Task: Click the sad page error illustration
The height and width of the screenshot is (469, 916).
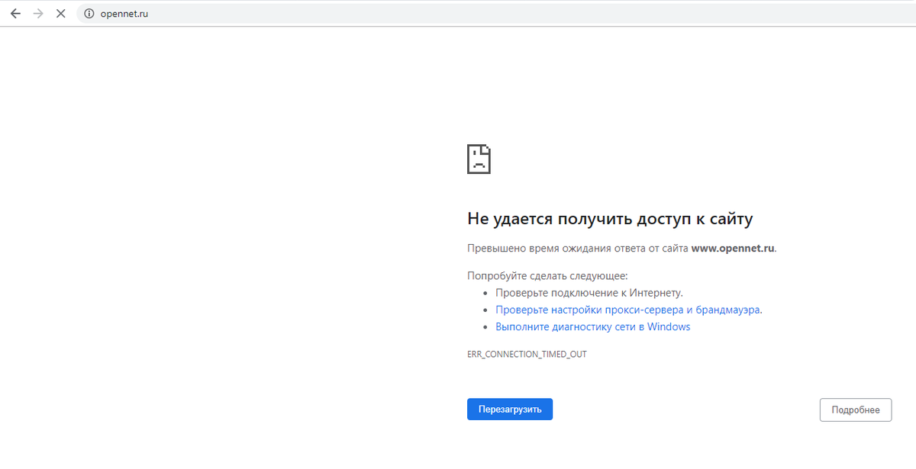Action: 479,159
